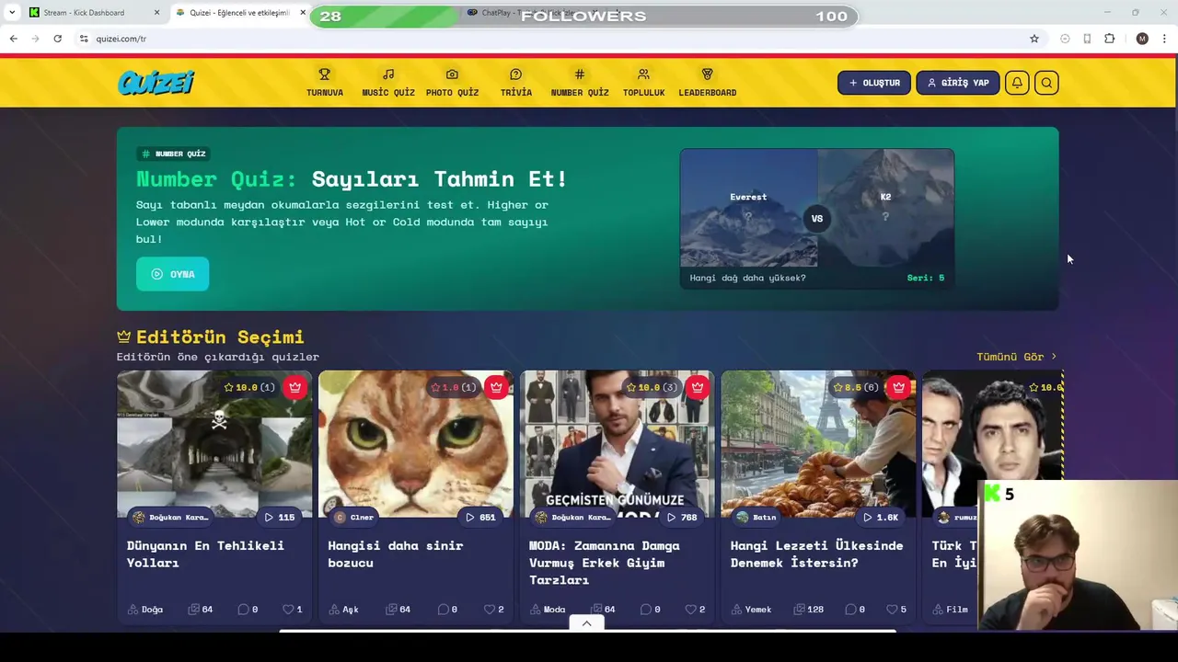Image resolution: width=1178 pixels, height=662 pixels.
Task: Open the browser three-dot menu
Action: pos(1165,39)
